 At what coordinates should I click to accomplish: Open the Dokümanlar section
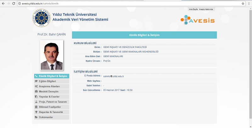coord(51,117)
